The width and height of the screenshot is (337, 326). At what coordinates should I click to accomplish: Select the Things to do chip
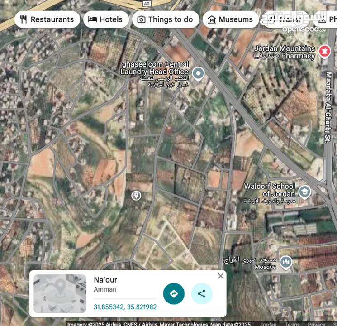(166, 19)
